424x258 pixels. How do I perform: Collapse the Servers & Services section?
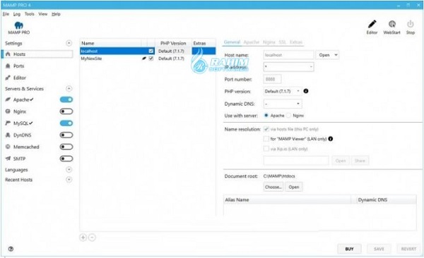[x=69, y=89]
